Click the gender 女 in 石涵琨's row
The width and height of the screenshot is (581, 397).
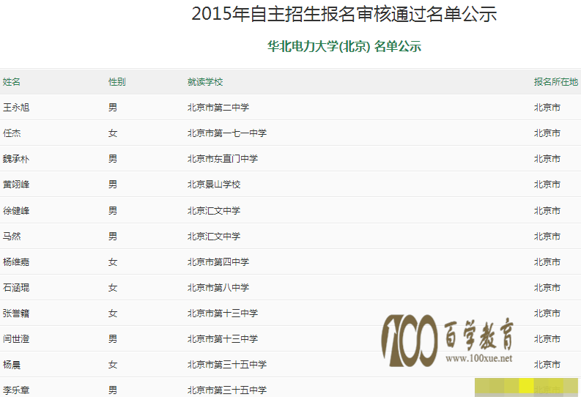(x=113, y=288)
